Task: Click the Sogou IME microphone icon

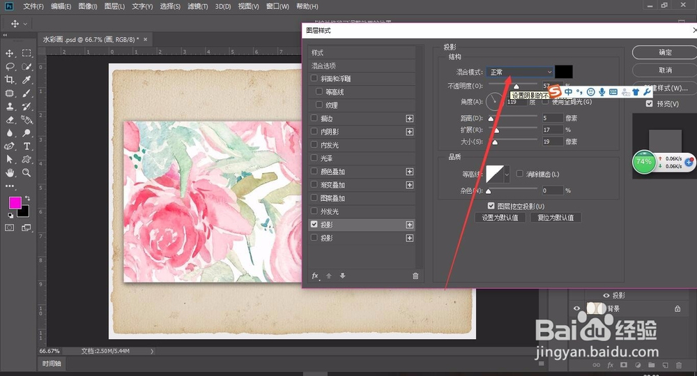Action: coord(602,91)
